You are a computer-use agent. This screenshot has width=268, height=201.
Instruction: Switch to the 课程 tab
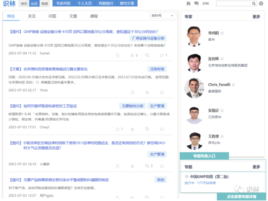coord(94,16)
